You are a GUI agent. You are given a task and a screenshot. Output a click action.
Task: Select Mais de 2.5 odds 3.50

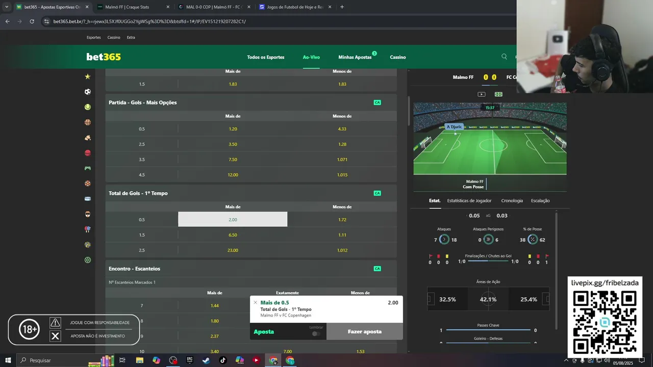click(x=233, y=144)
